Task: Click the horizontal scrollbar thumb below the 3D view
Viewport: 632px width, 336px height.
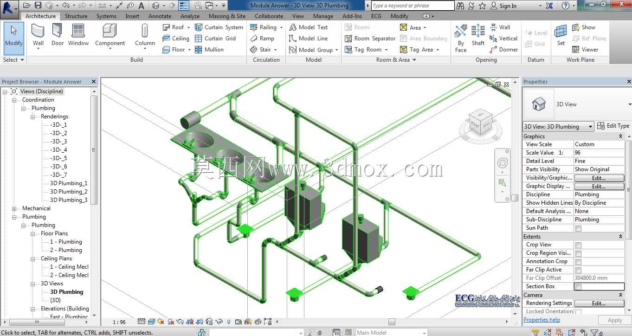Action: (x=392, y=322)
